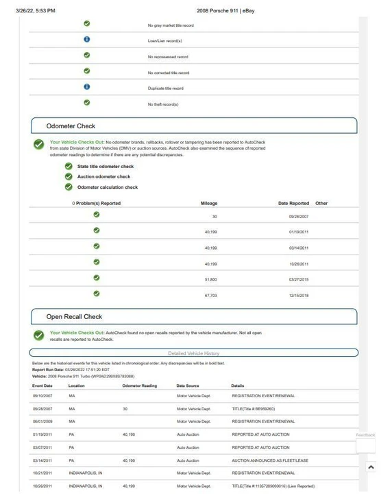This screenshot has width=392, height=494.
Task: Click the 09/10/2007 event date
Action: click(42, 396)
